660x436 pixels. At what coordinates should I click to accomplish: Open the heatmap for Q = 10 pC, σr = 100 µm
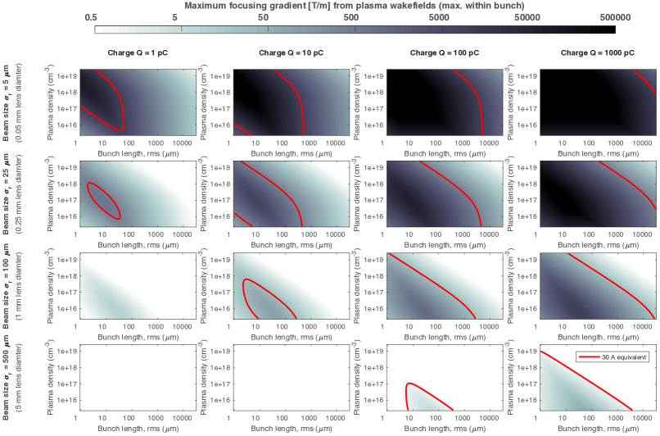pyautogui.click(x=292, y=285)
